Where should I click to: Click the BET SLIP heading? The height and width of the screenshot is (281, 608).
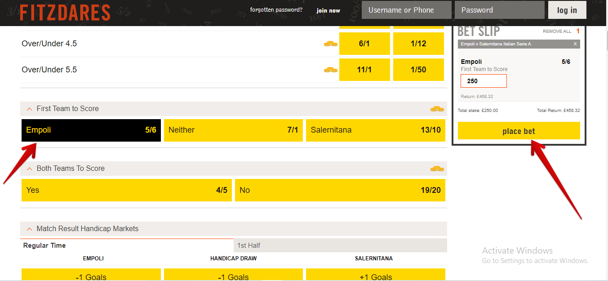479,31
